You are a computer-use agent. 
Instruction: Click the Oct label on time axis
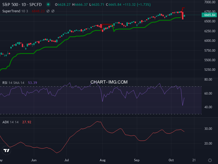pyautogui.click(x=171, y=160)
